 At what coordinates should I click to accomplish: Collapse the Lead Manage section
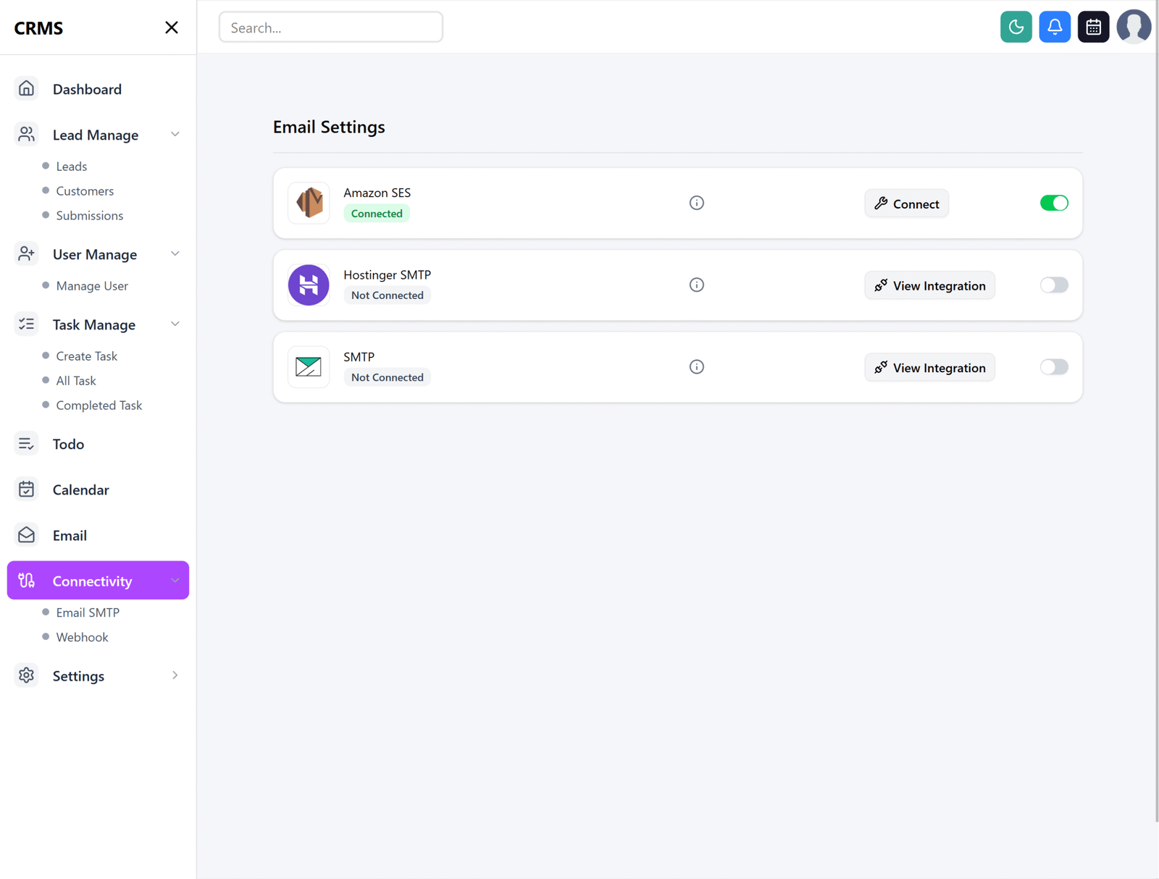pos(175,134)
